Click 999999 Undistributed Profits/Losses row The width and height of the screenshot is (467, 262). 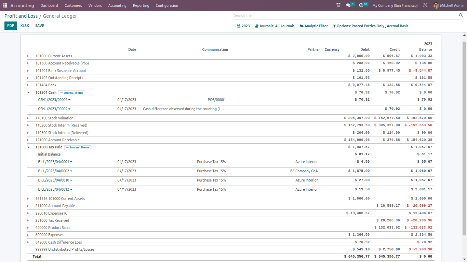pos(231,249)
